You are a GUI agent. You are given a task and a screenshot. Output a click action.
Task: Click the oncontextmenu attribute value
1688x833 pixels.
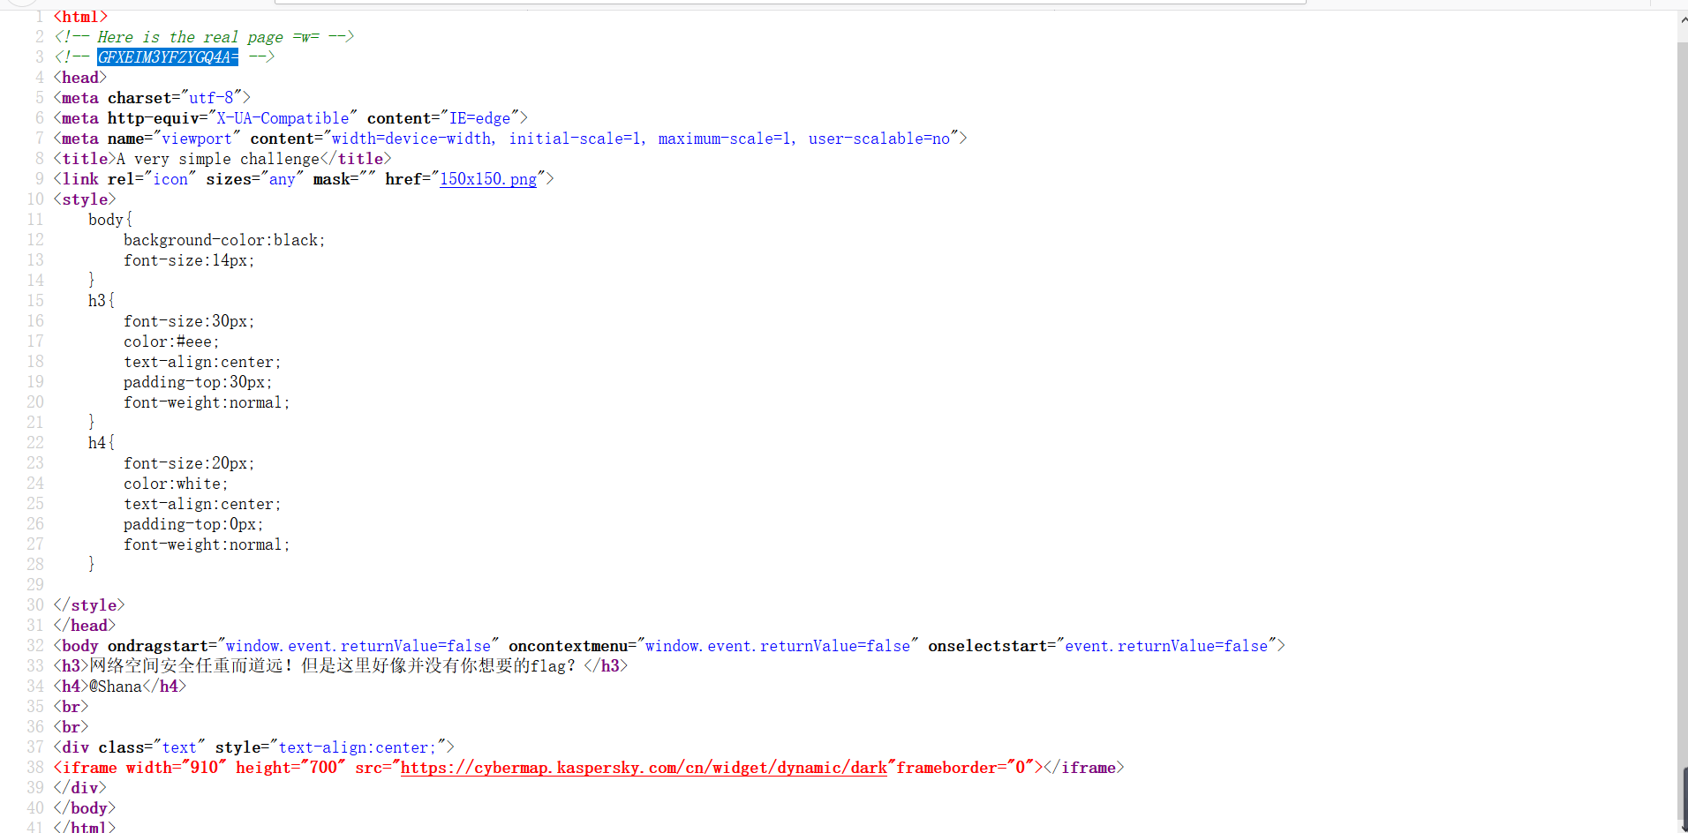pyautogui.click(x=778, y=646)
